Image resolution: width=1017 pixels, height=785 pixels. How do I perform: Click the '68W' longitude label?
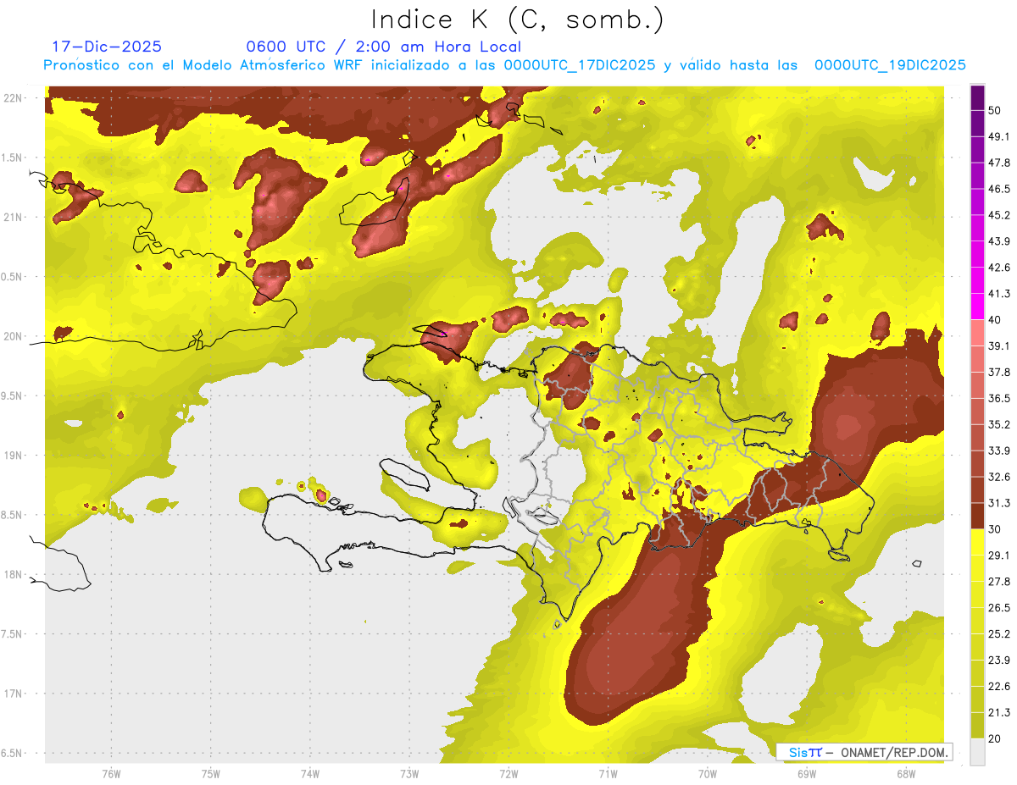coord(906,773)
